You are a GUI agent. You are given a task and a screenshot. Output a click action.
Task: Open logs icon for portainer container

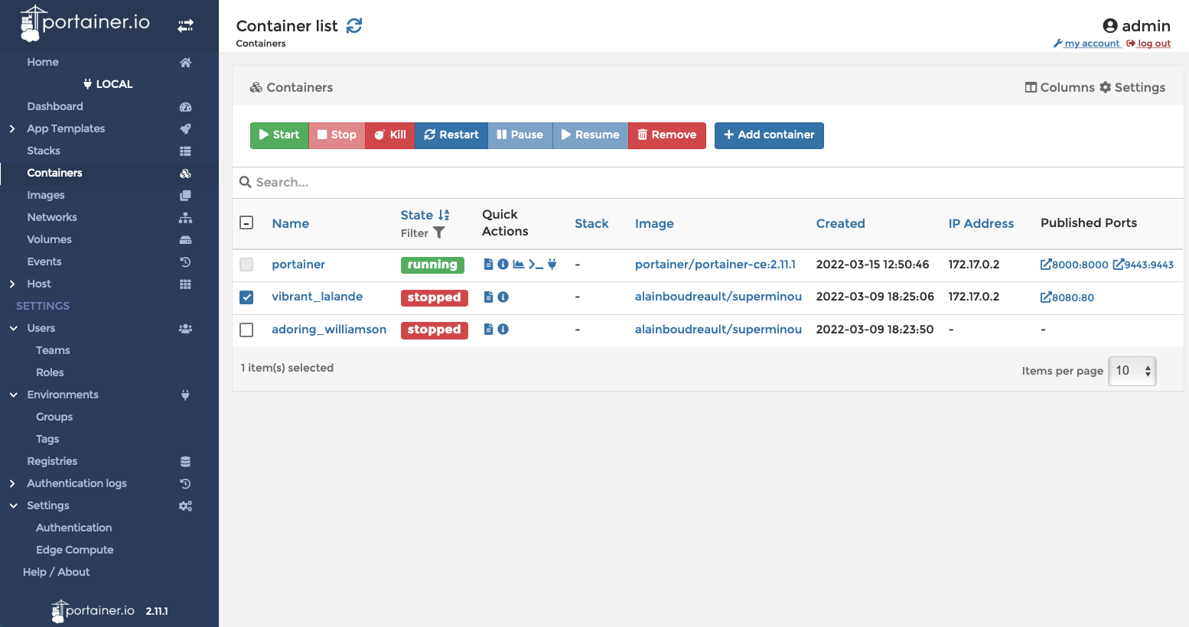(x=488, y=265)
